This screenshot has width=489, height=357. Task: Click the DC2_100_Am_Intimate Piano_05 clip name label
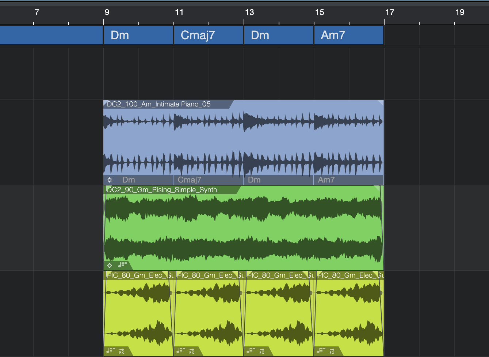click(159, 104)
